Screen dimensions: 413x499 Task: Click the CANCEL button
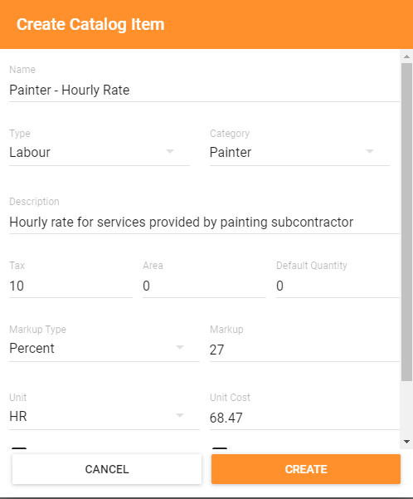107,469
